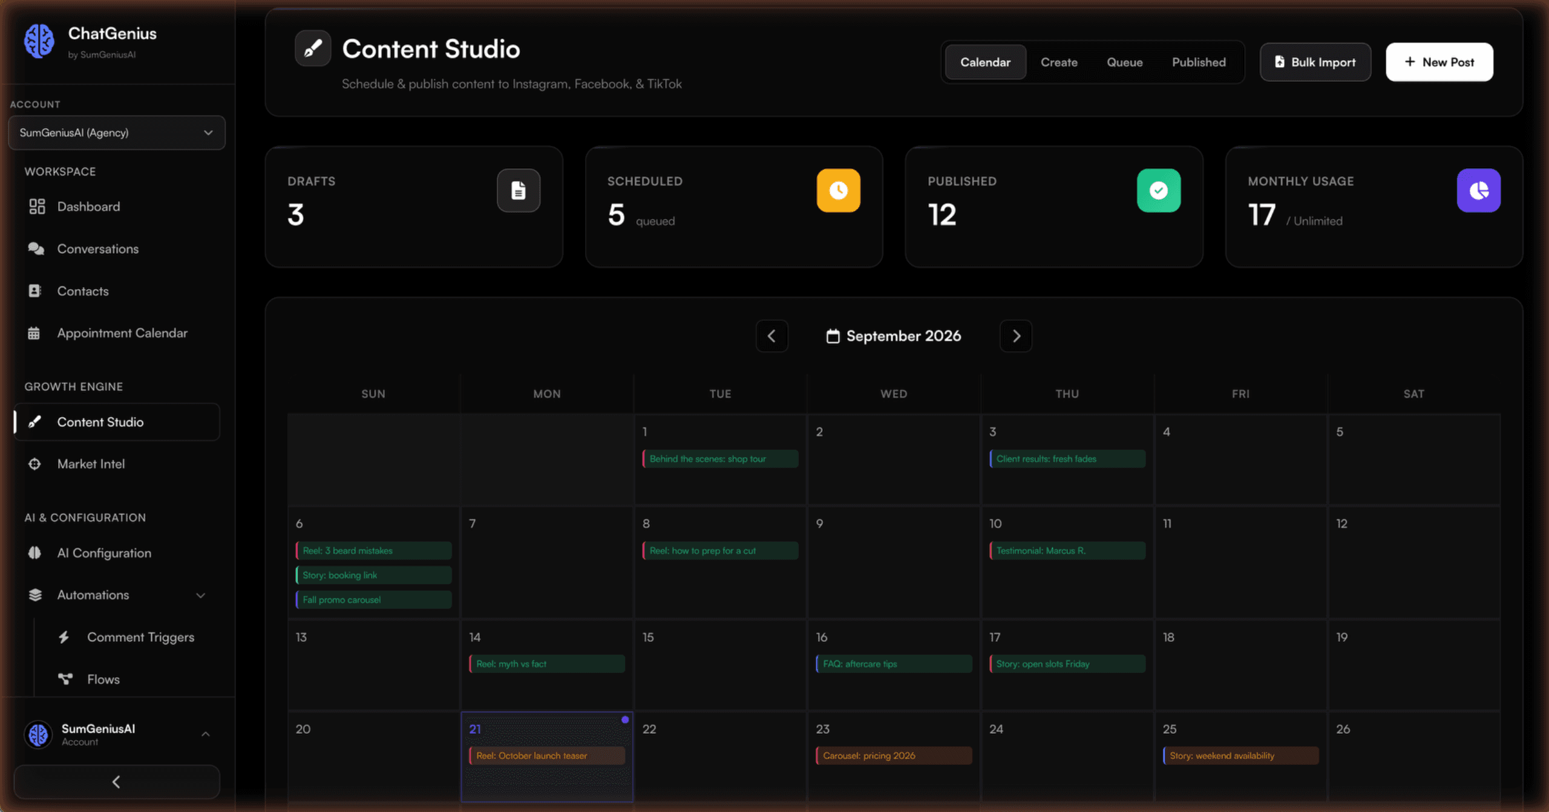This screenshot has height=812, width=1549.
Task: Open 'Reel: myth vs fact' post
Action: (x=547, y=664)
